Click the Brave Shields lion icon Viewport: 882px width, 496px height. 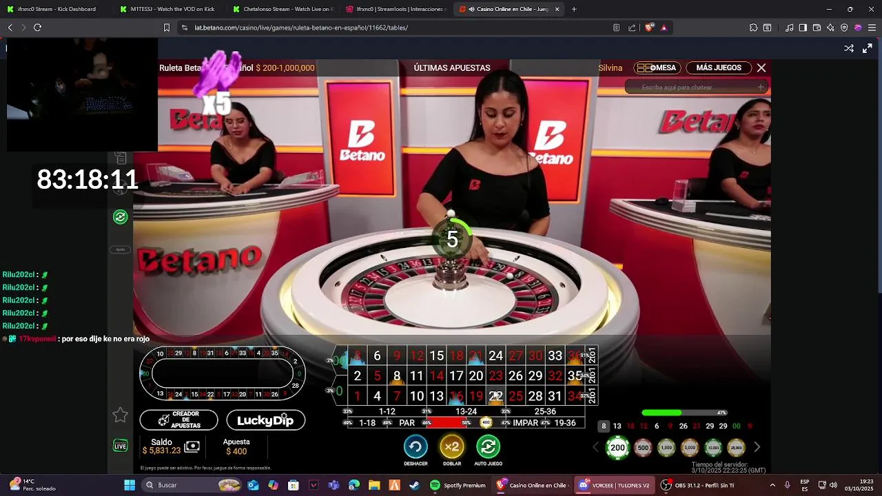click(x=649, y=28)
